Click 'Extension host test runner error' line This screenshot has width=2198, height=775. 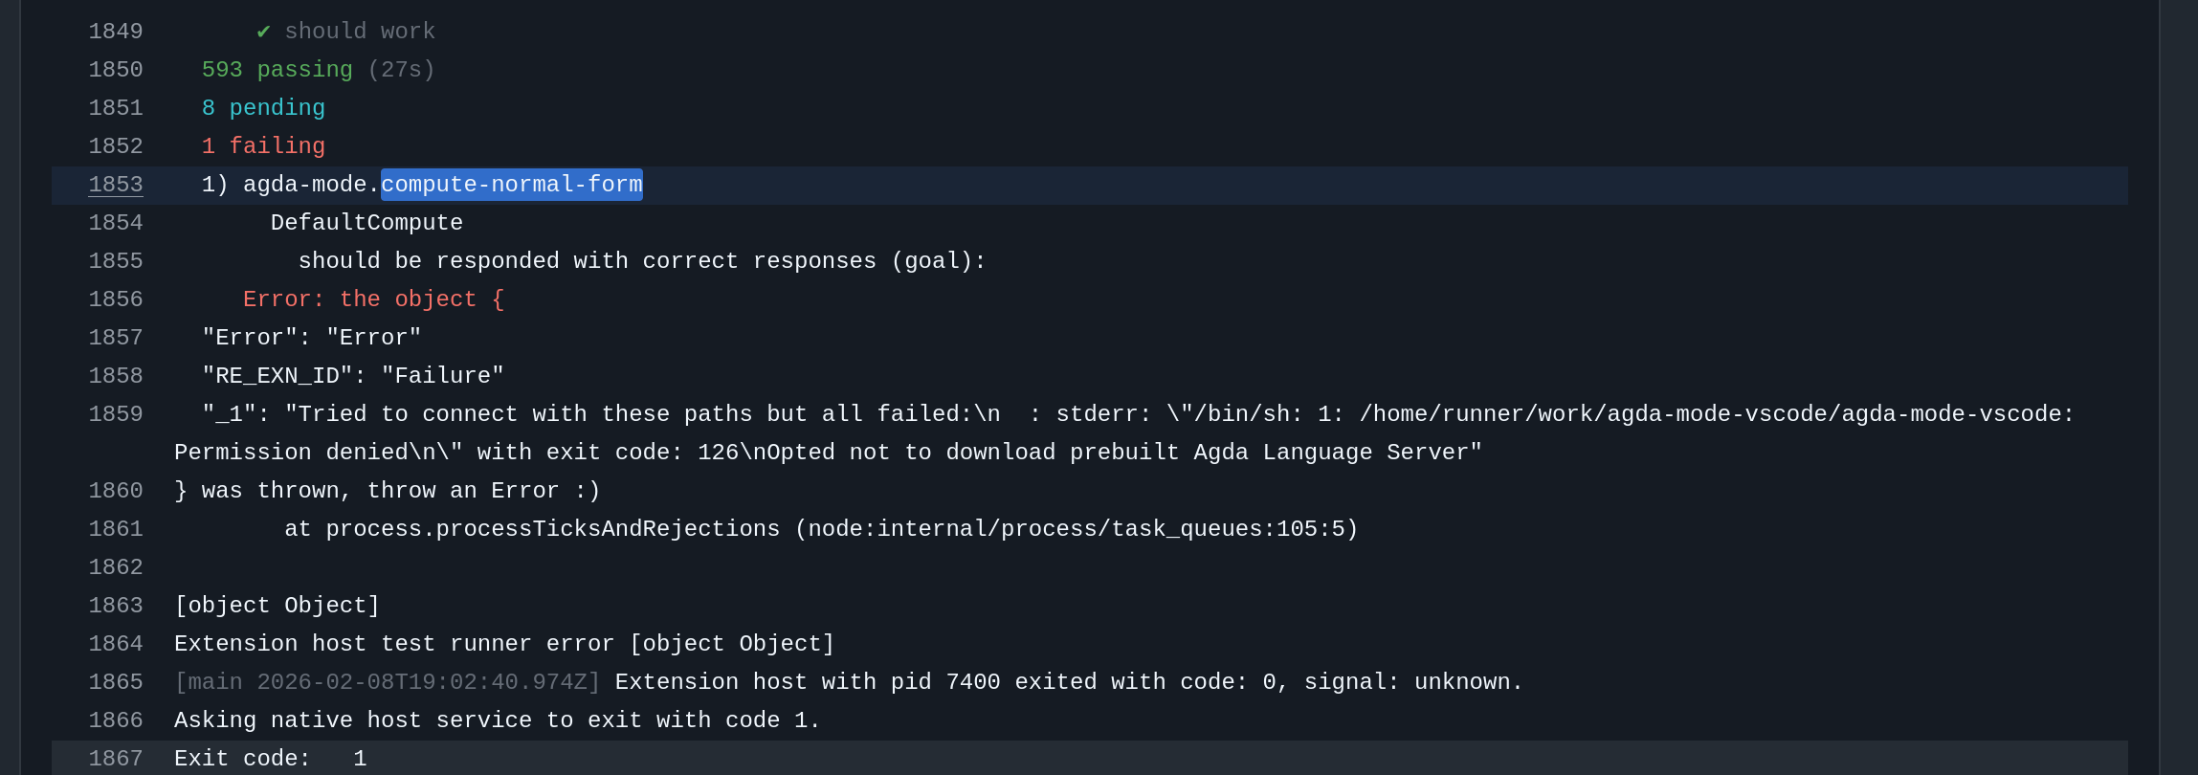(x=504, y=644)
